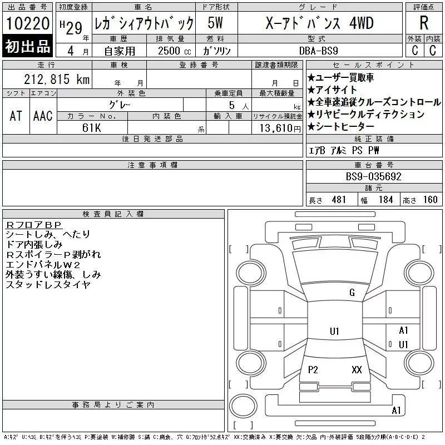Click the mileage 212,815 km
Screen dimensions: 445x445
[57, 79]
